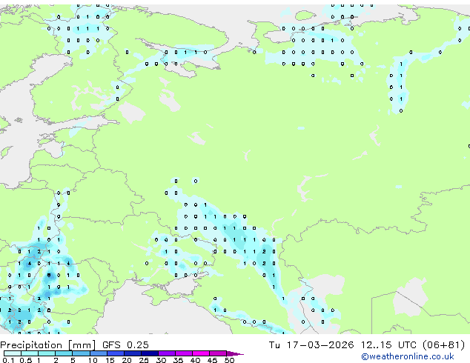Click the "[mm]" unit label
470x363 pixels.
click(x=82, y=345)
